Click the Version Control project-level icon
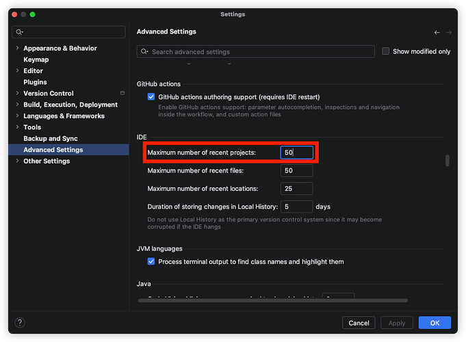 (x=122, y=94)
